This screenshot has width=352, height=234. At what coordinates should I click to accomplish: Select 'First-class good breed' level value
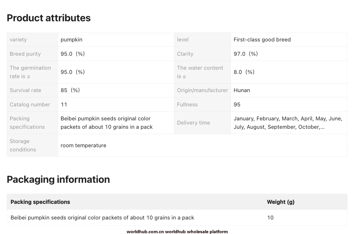click(x=262, y=39)
